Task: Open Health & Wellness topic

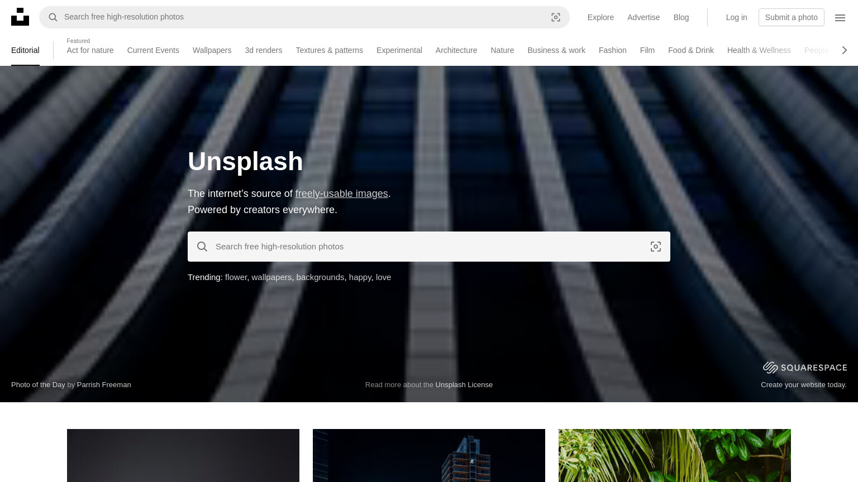Action: pyautogui.click(x=759, y=50)
